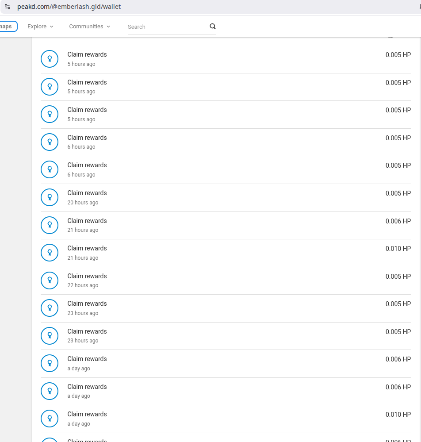Open the Explore dropdown menu

(40, 26)
